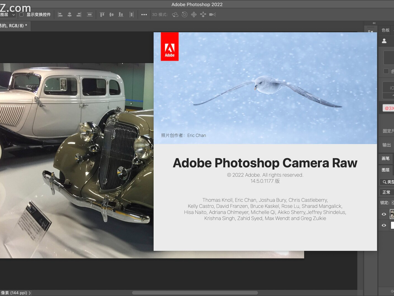Hide the top layer with its eye toggle

pos(384,214)
